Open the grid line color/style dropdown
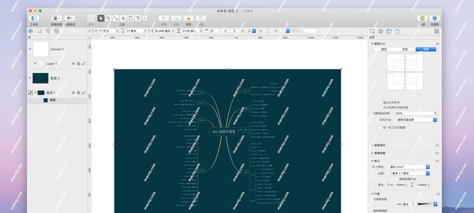The width and height of the screenshot is (474, 213). click(x=427, y=204)
